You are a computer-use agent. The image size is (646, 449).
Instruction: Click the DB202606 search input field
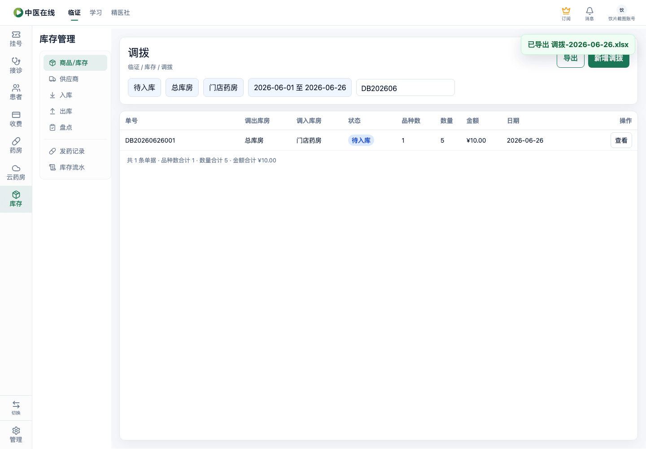click(406, 88)
